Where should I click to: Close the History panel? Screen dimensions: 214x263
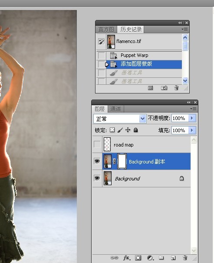187,23
